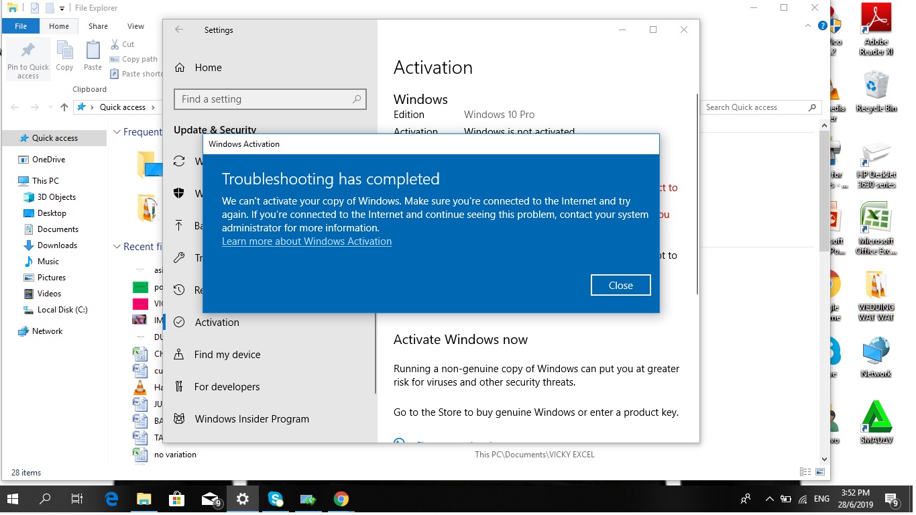
Task: Click Paste in the ribbon
Action: tap(93, 56)
